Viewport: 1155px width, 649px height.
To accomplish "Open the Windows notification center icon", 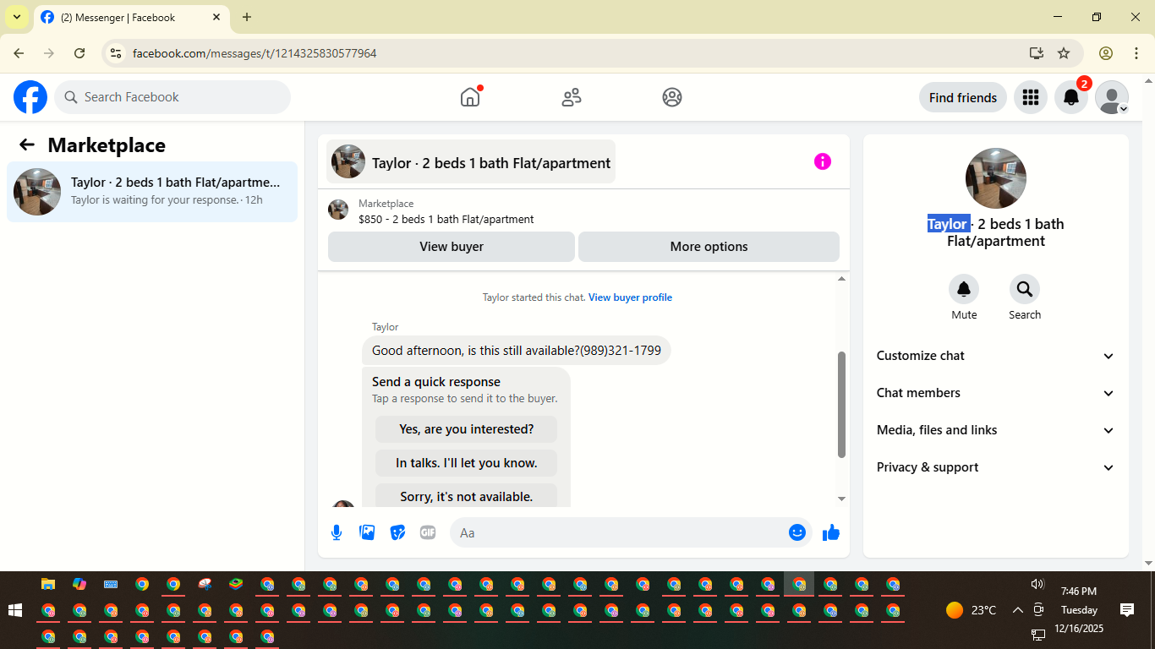I will point(1127,610).
